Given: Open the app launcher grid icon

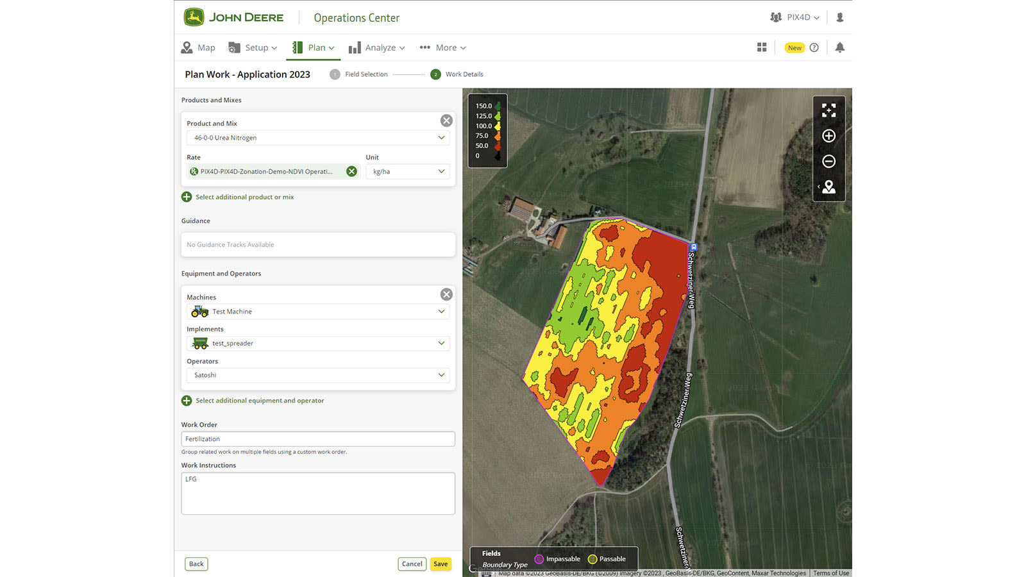Looking at the screenshot, I should coord(761,47).
